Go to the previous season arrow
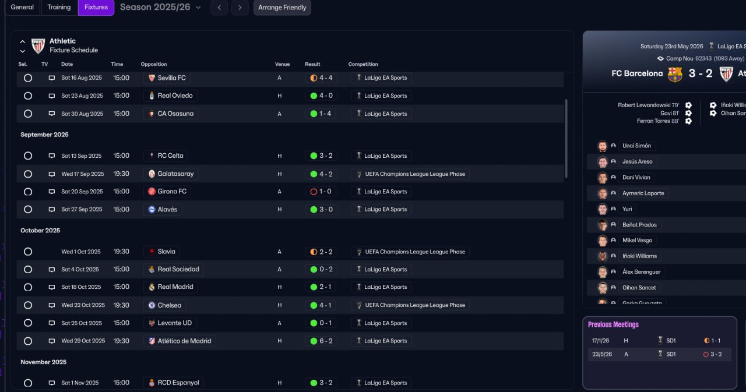 [x=219, y=8]
